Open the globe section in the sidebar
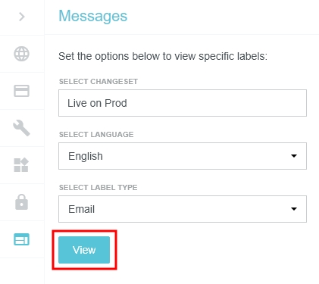This screenshot has height=284, width=319. (x=21, y=54)
